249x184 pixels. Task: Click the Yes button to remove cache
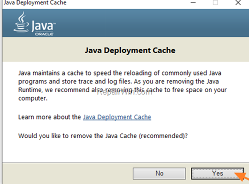click(217, 173)
